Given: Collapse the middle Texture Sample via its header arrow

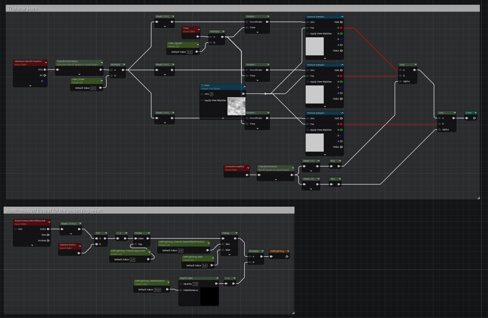Looking at the screenshot, I should click(x=342, y=65).
